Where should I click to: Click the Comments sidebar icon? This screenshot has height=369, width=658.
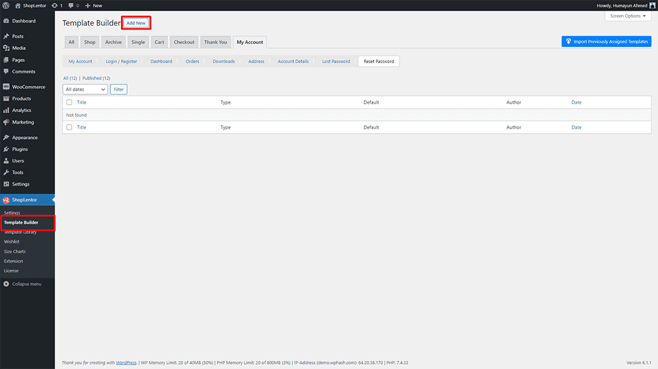coord(6,72)
